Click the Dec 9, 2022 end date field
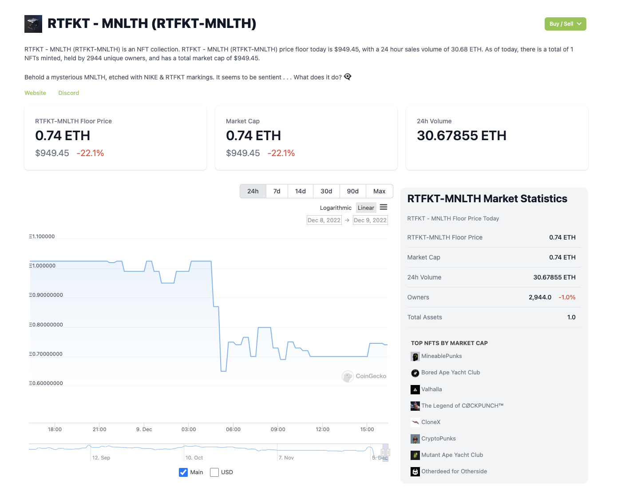617x503 pixels. point(370,220)
